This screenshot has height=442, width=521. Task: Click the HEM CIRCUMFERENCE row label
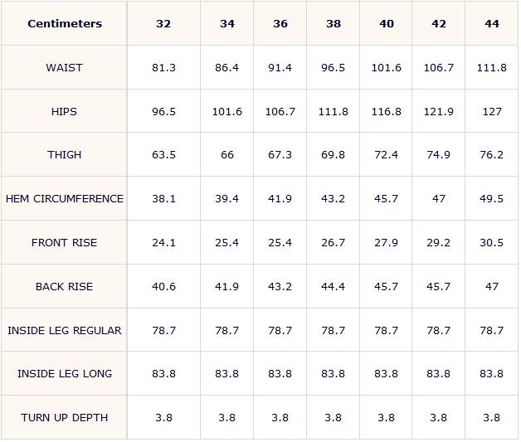coord(65,198)
